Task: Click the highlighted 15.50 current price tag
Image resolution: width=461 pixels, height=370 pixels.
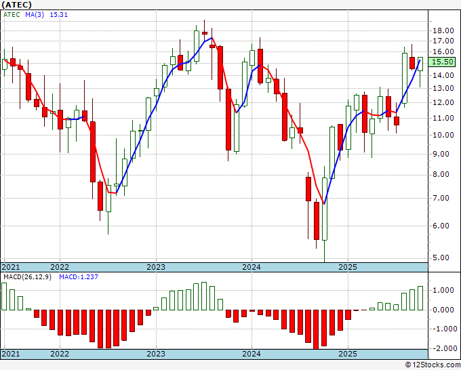Action: click(x=443, y=62)
